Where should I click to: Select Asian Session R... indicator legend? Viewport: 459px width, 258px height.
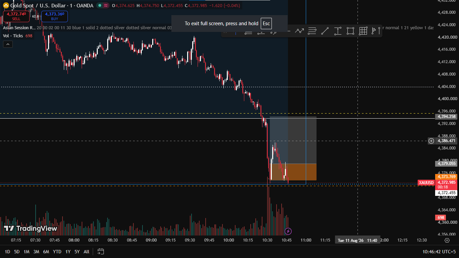19,28
